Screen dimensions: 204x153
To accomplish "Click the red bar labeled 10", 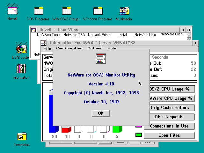I will [66, 129].
